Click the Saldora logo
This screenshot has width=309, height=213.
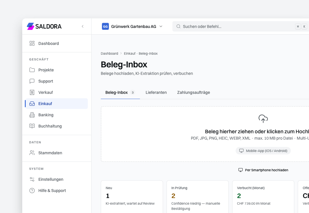pyautogui.click(x=44, y=26)
